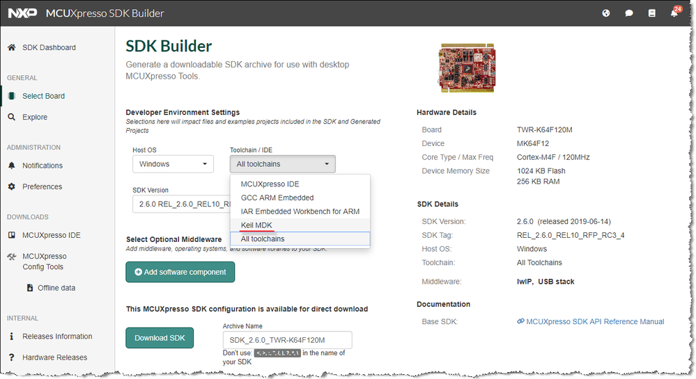
Task: Click the MK64F12 device value
Action: pos(533,144)
